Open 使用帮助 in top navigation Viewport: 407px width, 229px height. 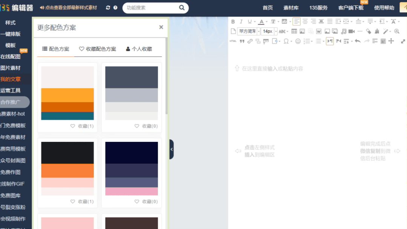pos(384,8)
